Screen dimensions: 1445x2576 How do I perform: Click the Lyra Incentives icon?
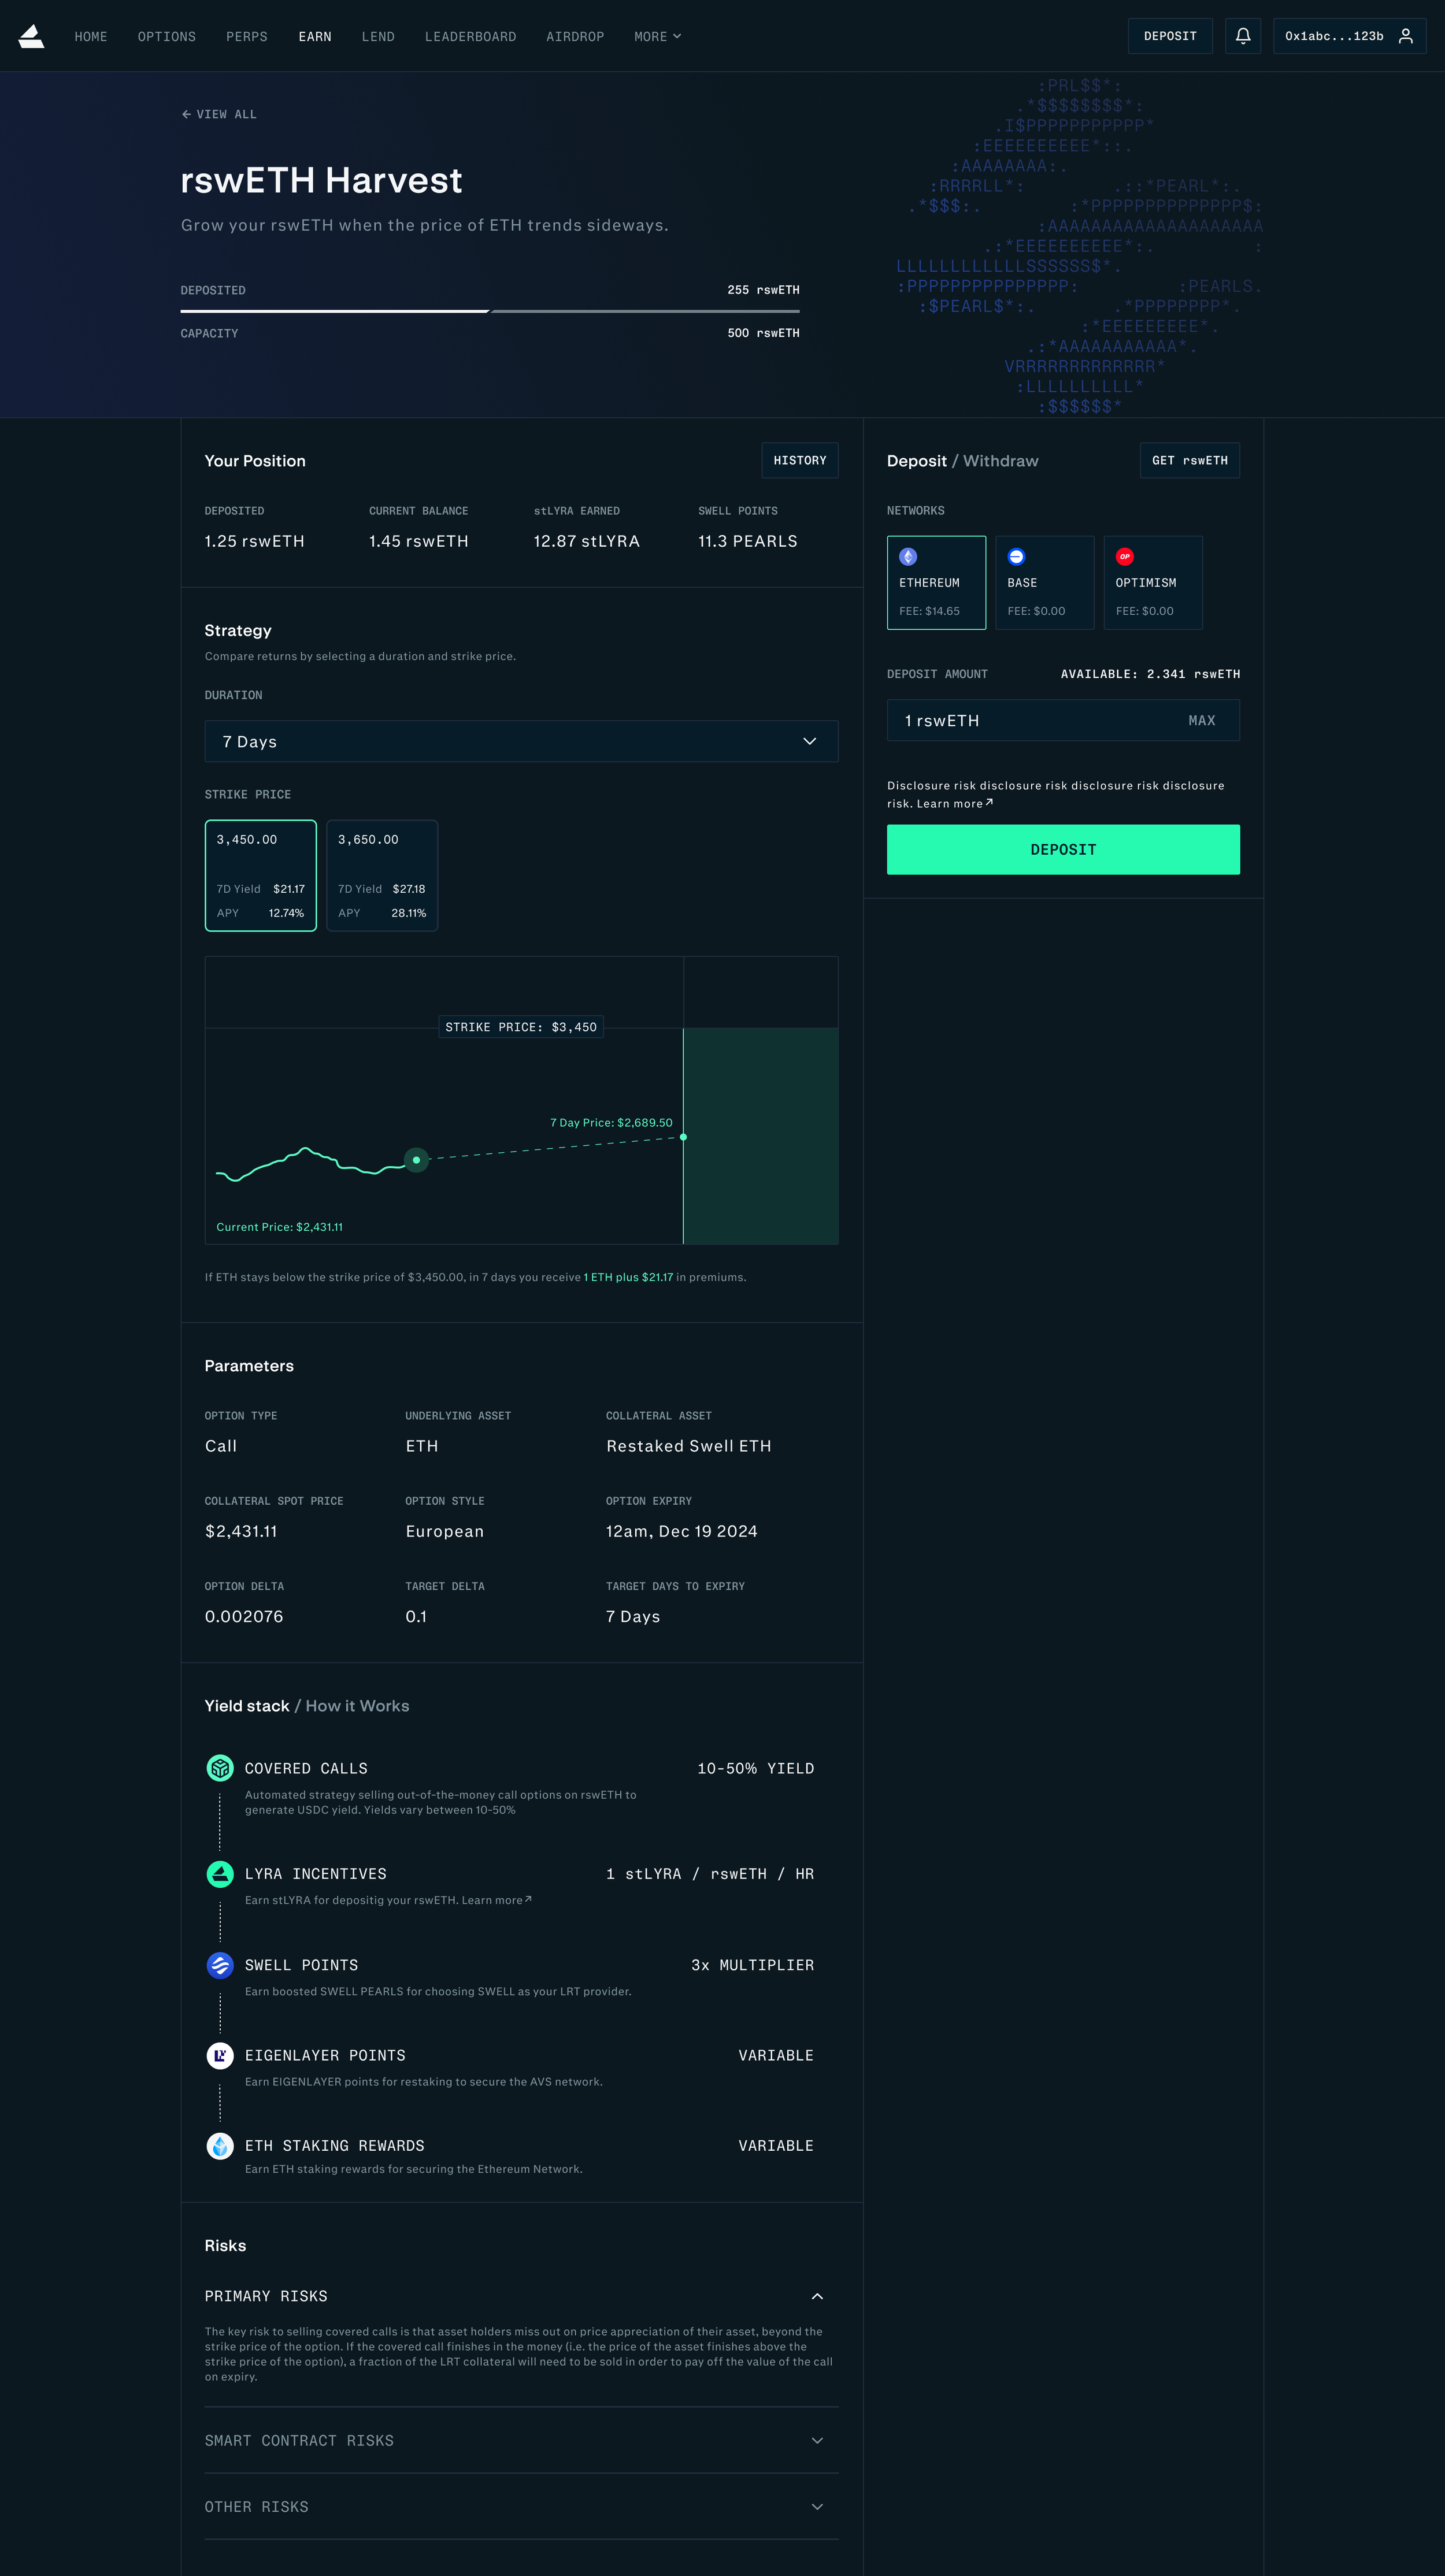point(220,1873)
